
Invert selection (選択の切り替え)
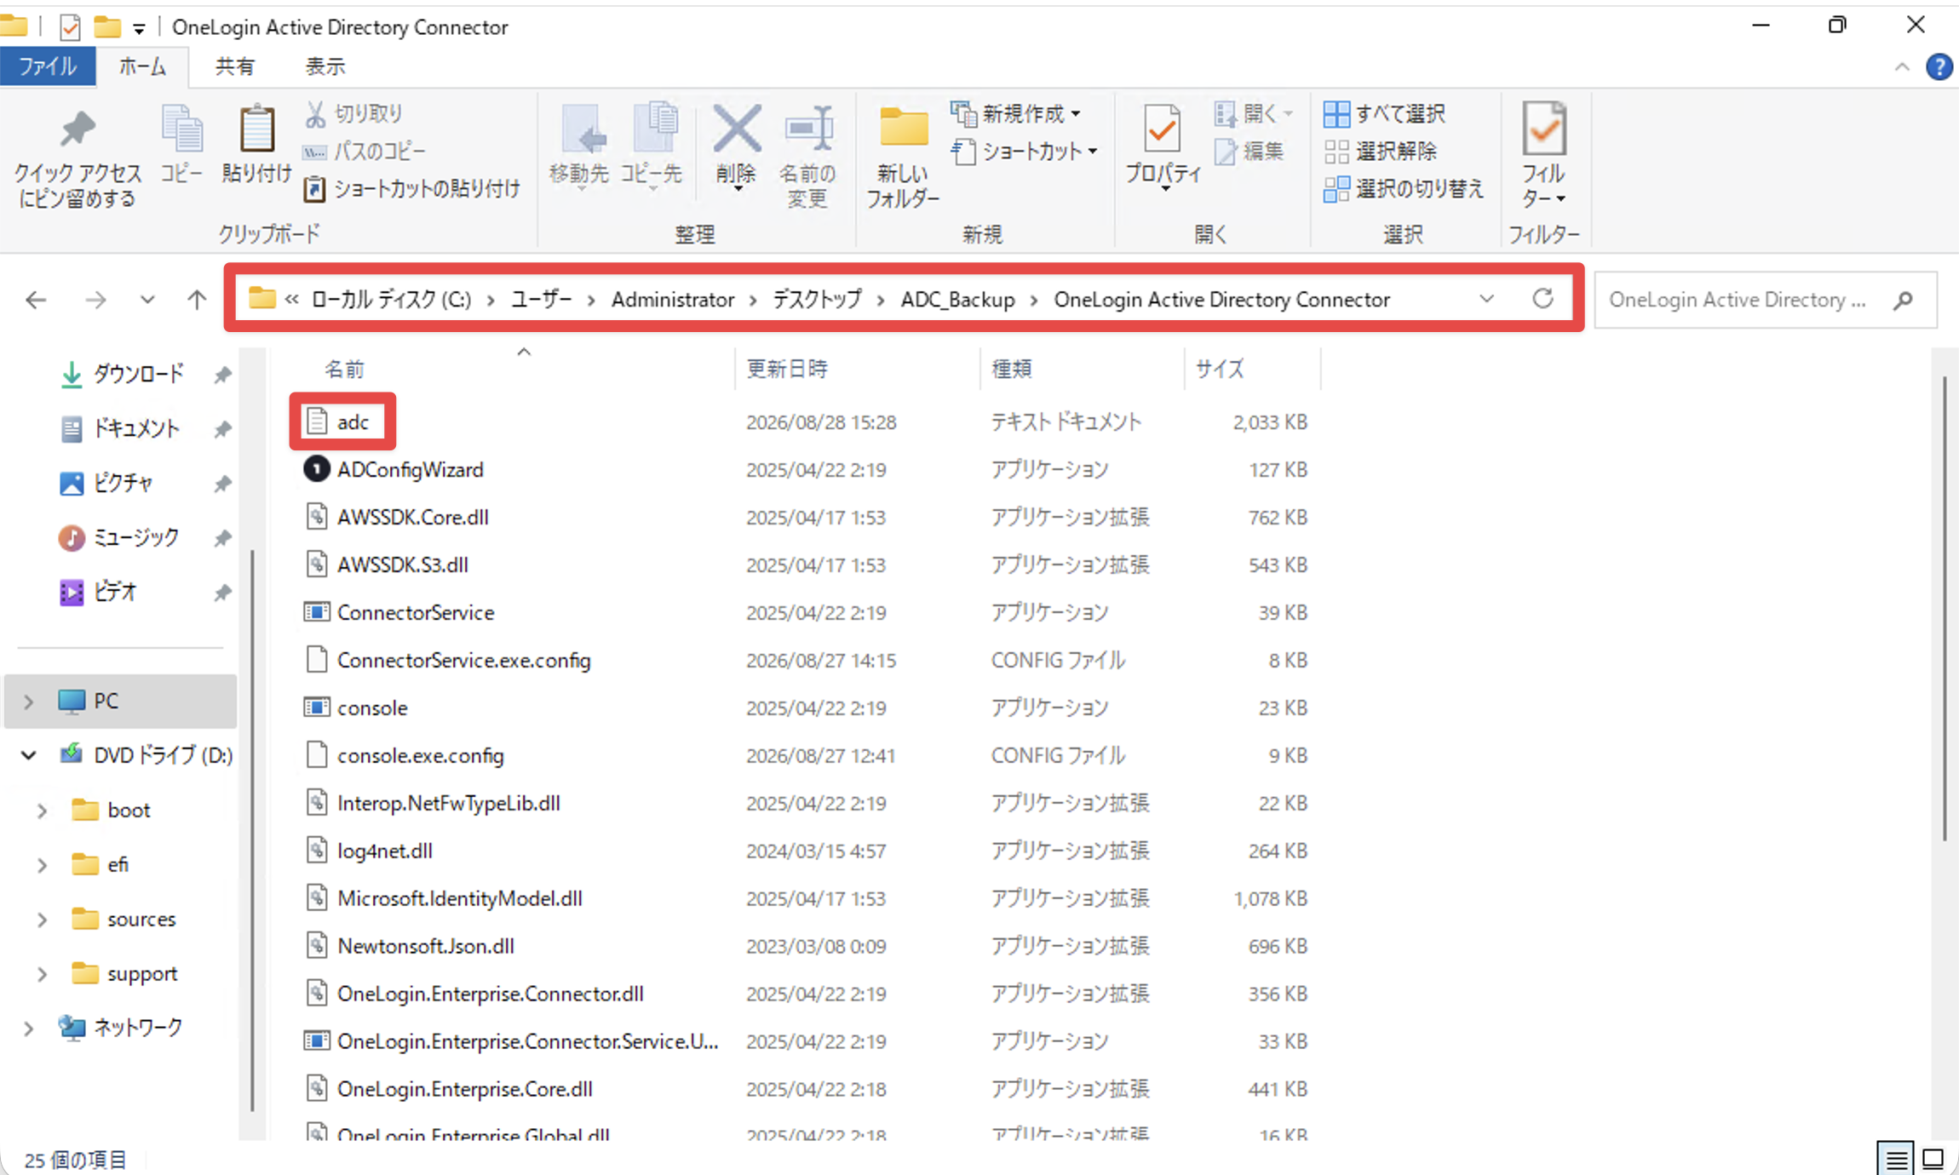click(1404, 188)
